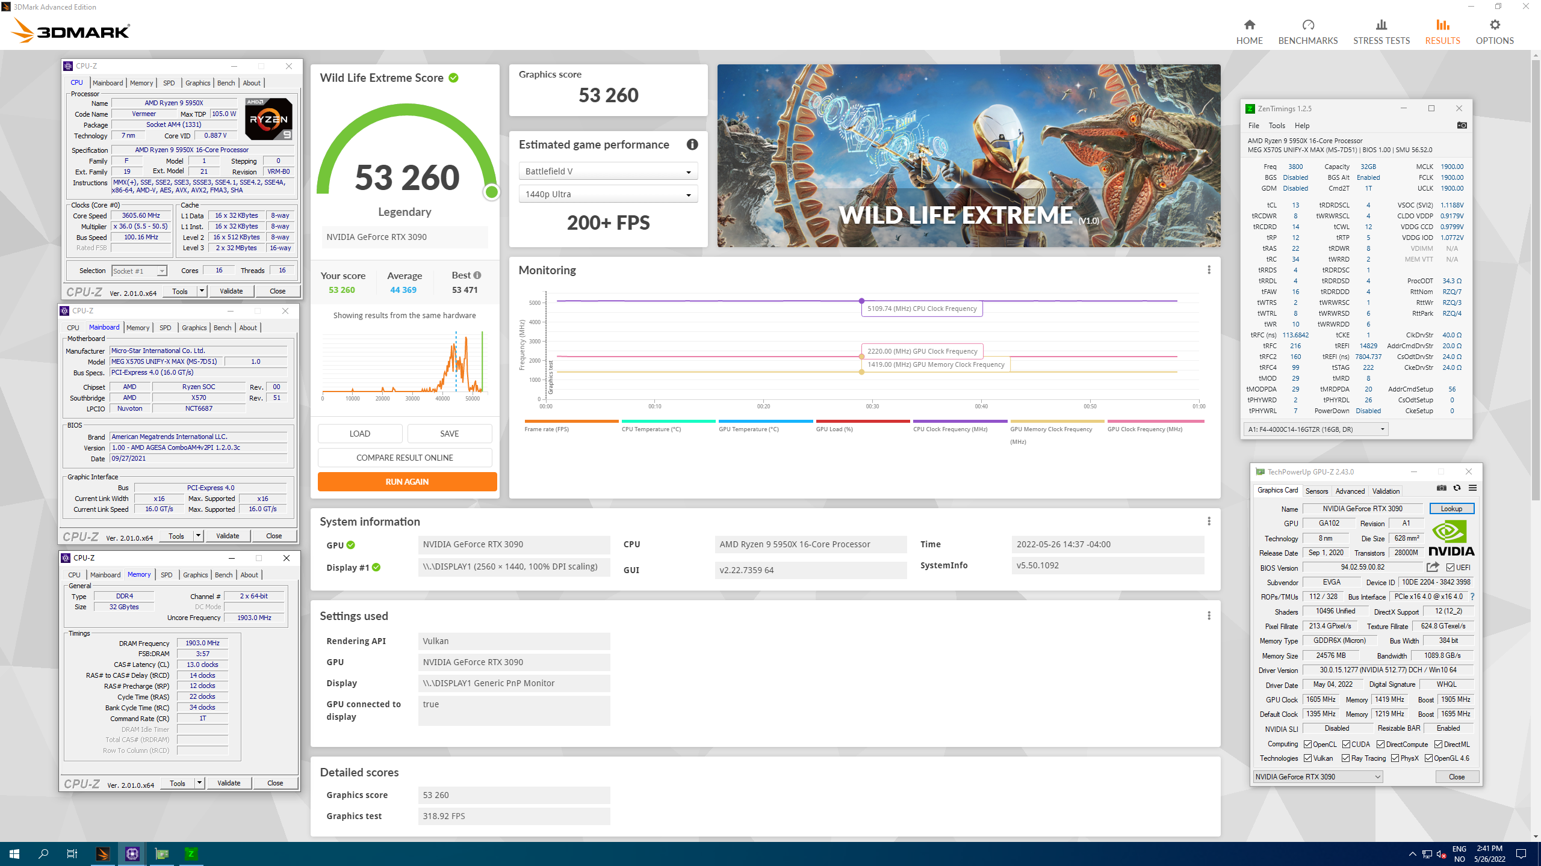Click GPU-Z Lookup button
Image resolution: width=1541 pixels, height=866 pixels.
click(1451, 509)
